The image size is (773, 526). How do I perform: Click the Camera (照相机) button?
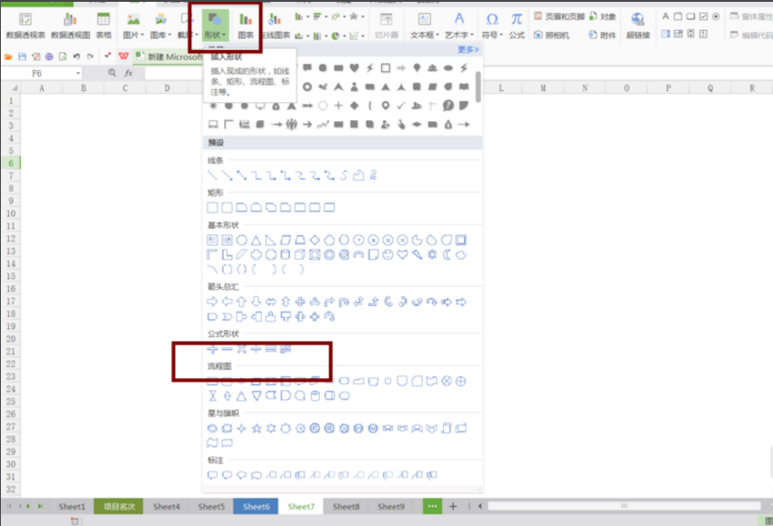551,35
